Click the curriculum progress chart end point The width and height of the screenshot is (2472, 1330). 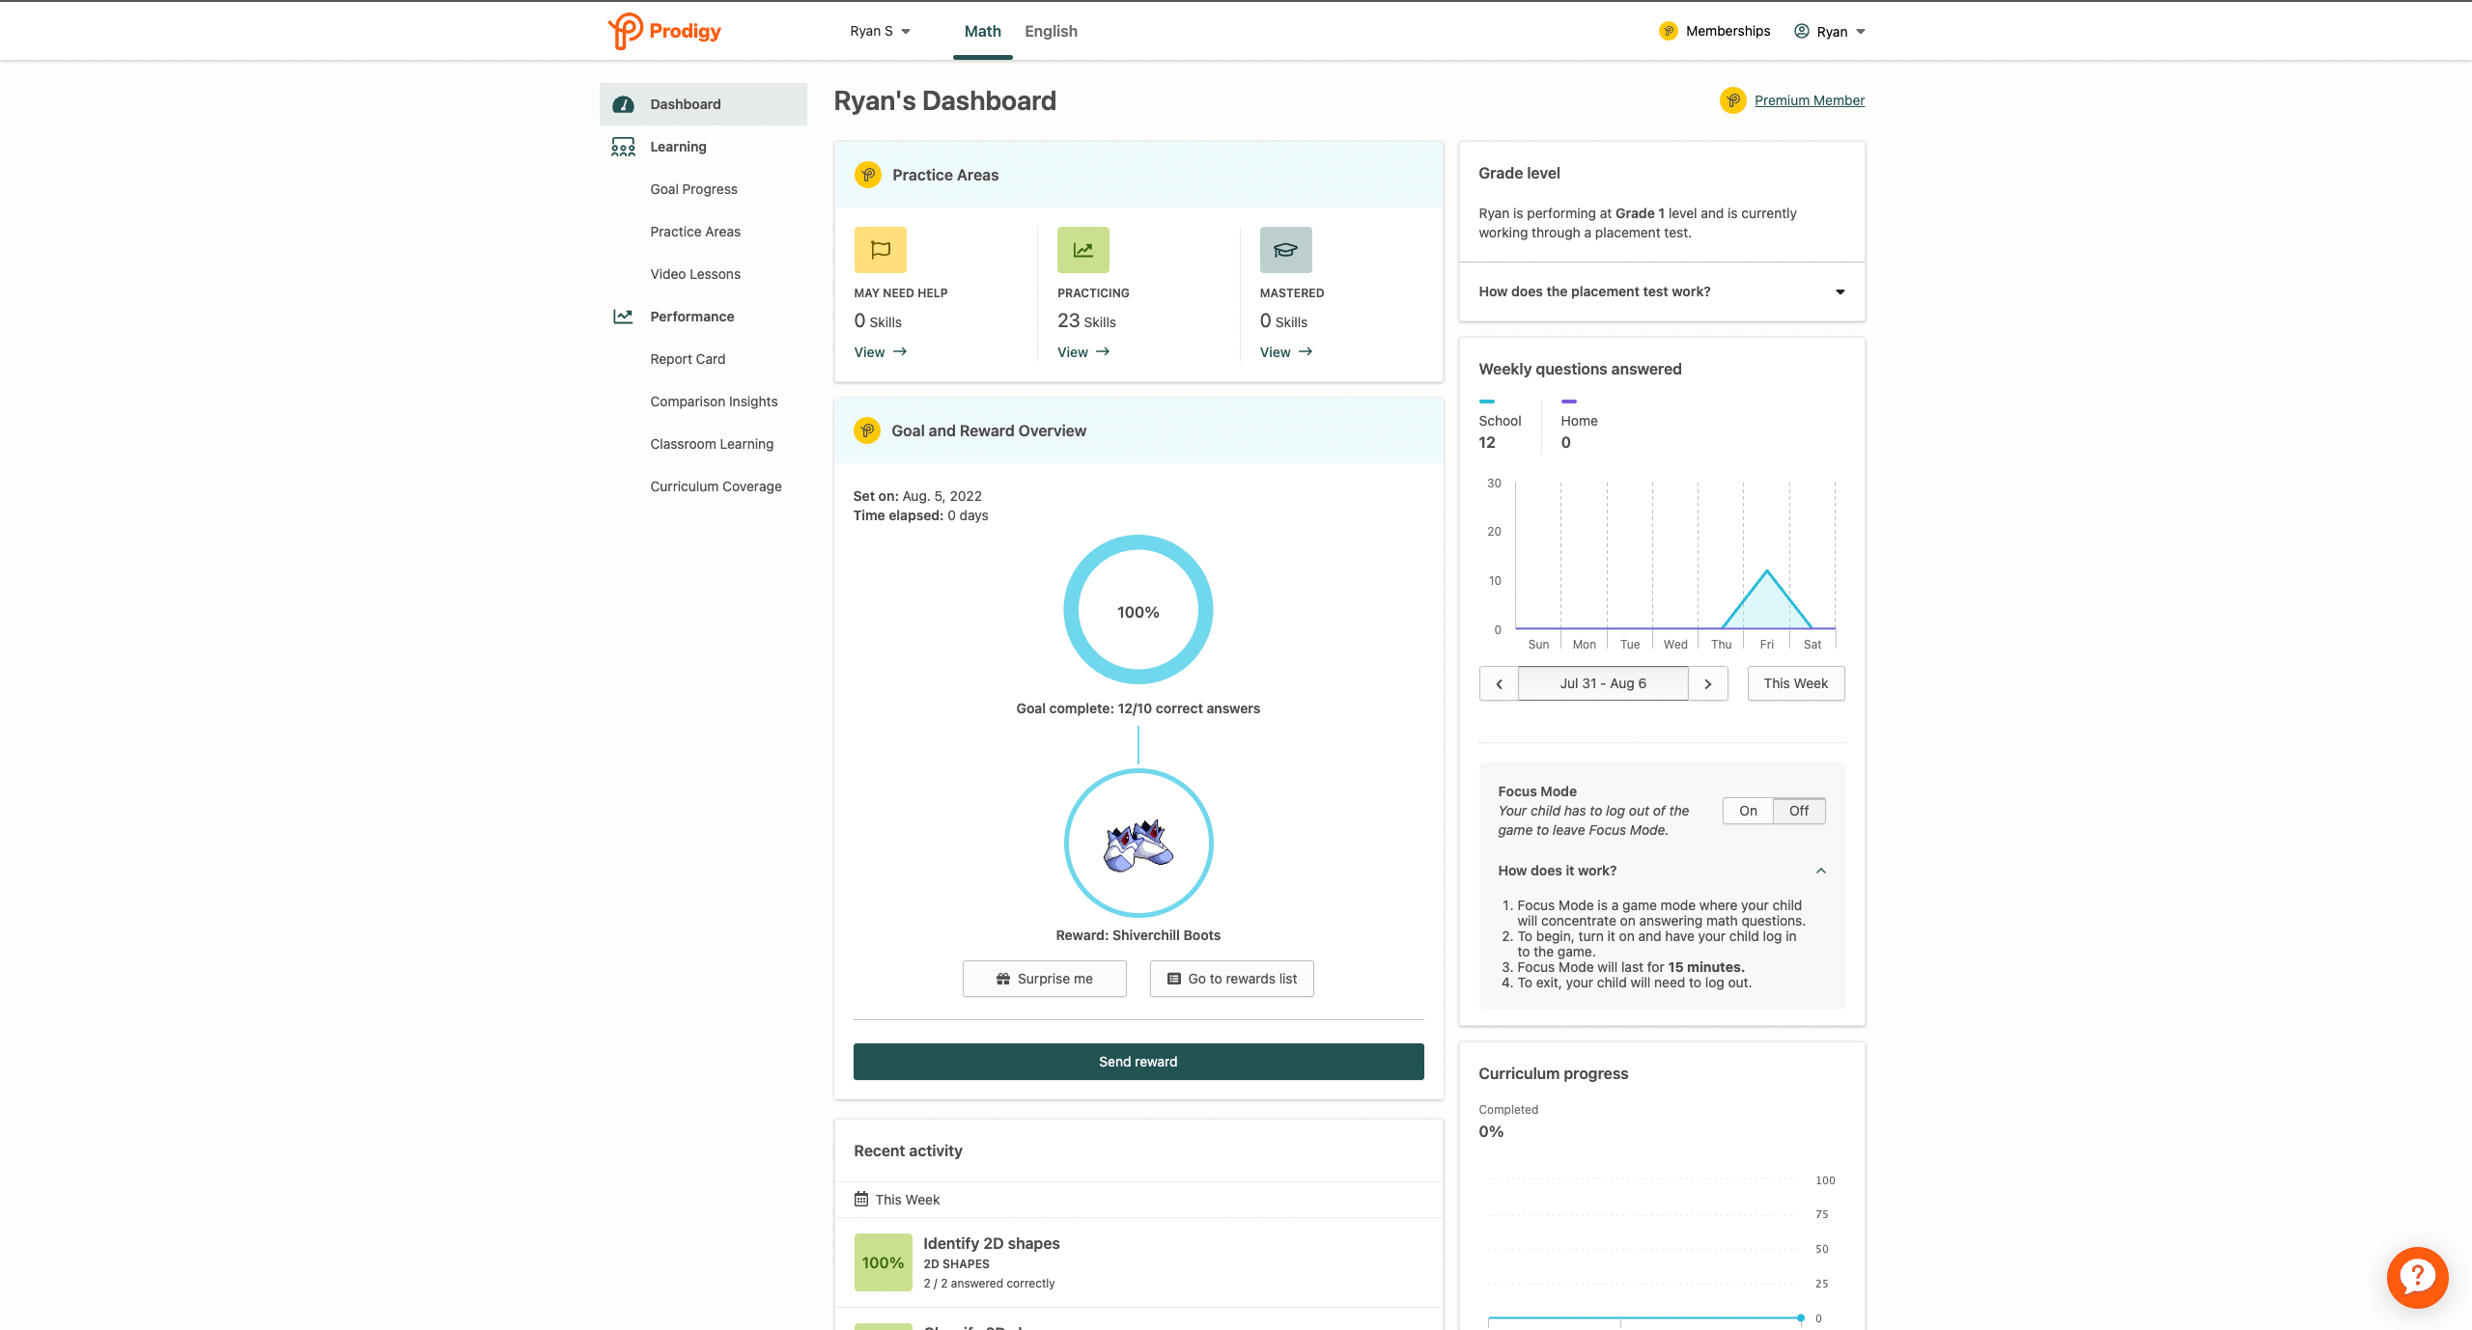pyautogui.click(x=1800, y=1317)
